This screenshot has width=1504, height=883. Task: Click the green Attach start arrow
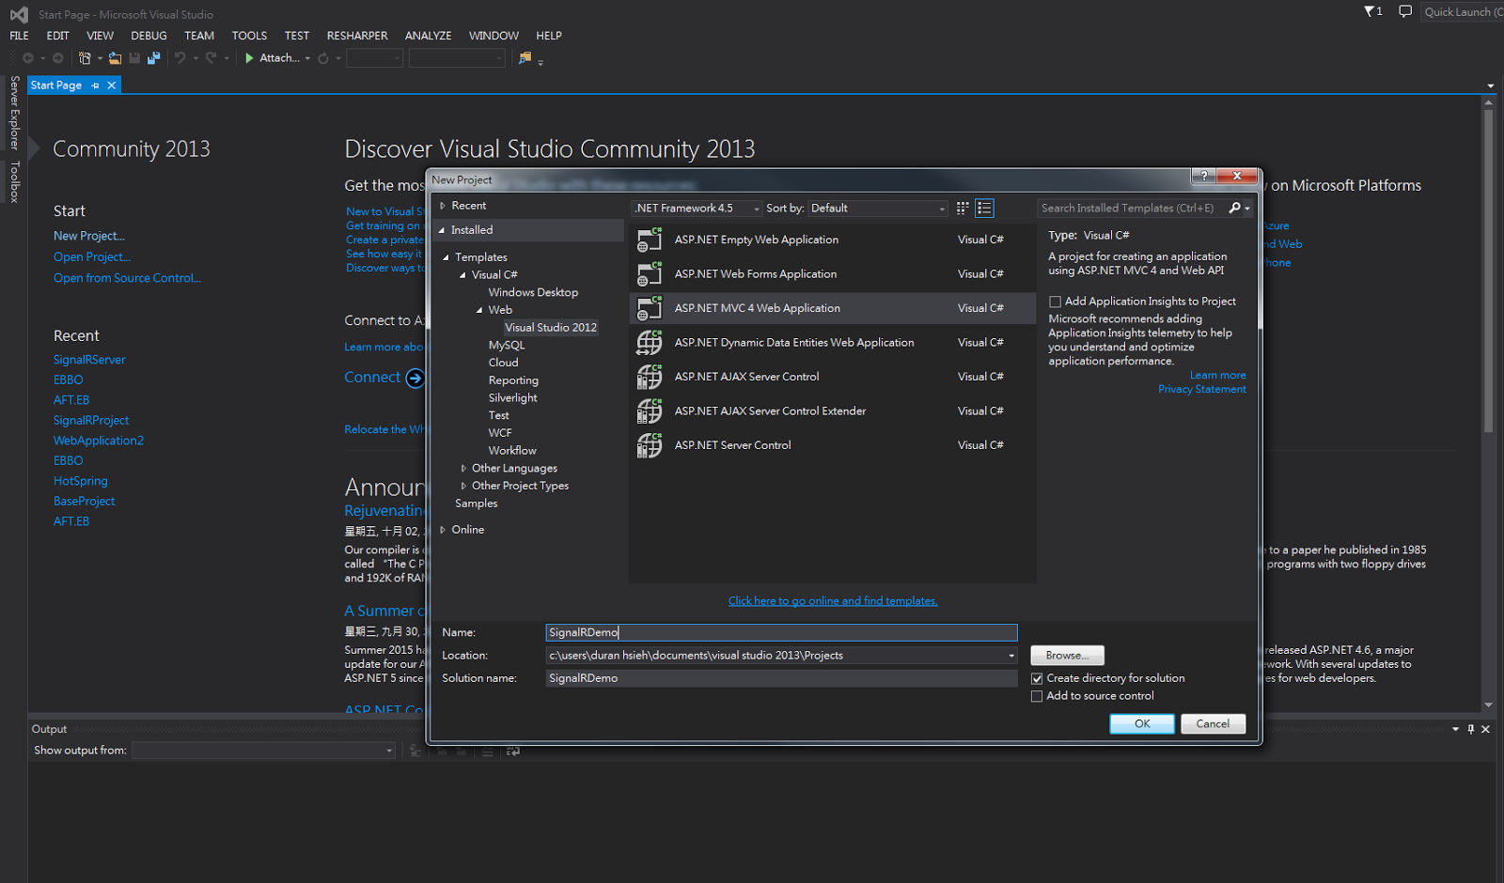click(249, 58)
